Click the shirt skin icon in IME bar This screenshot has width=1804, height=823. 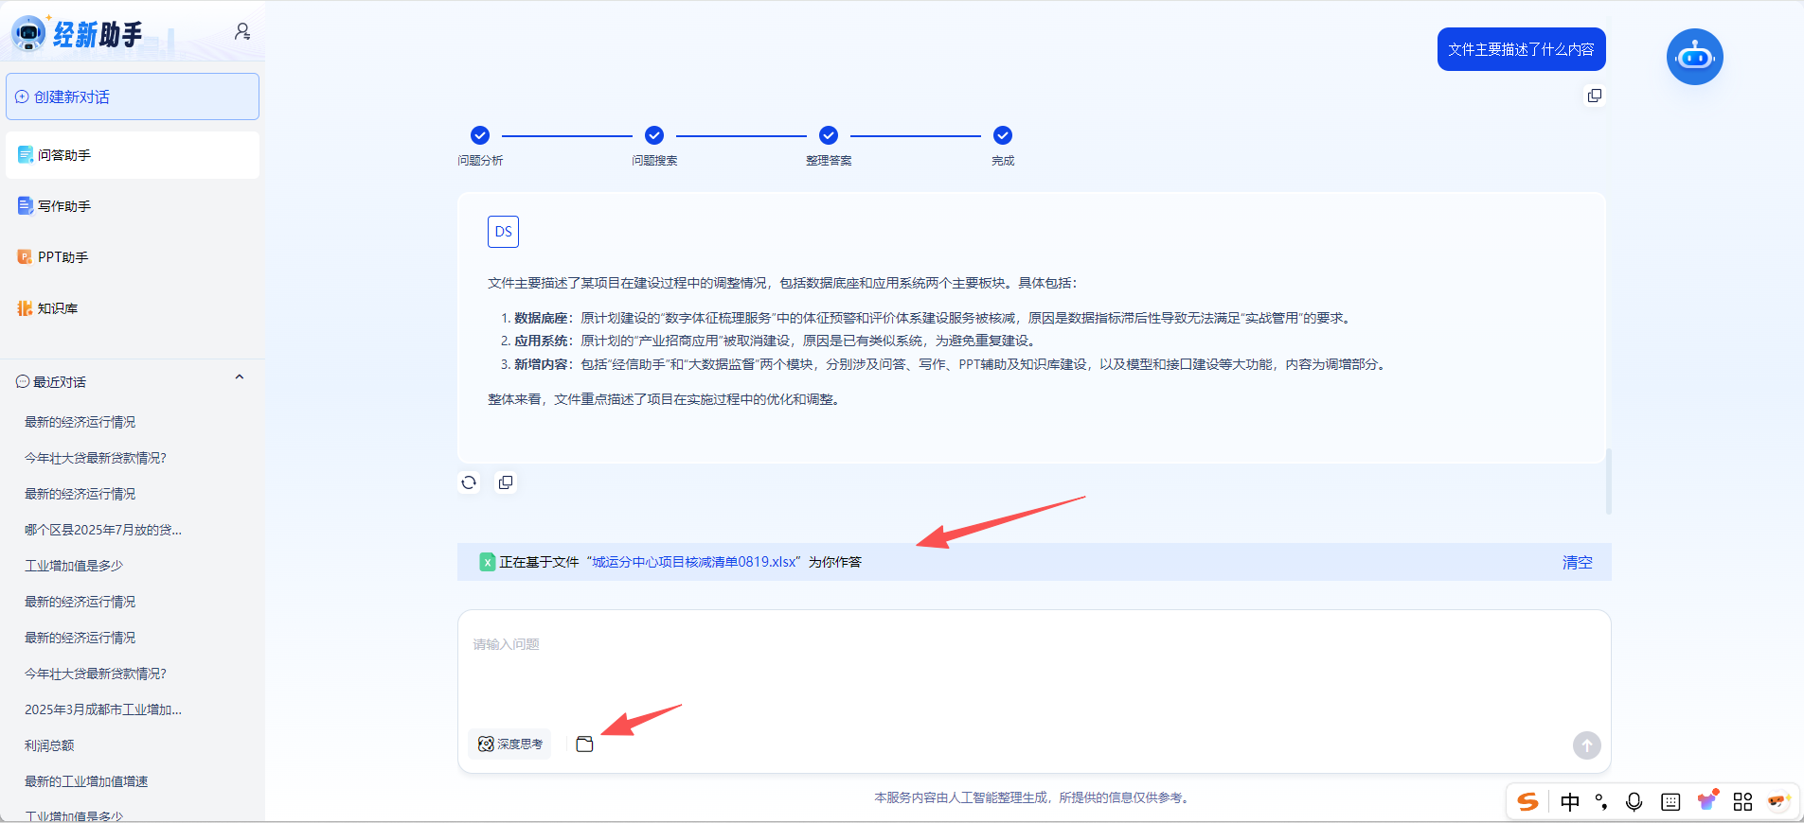point(1707,800)
